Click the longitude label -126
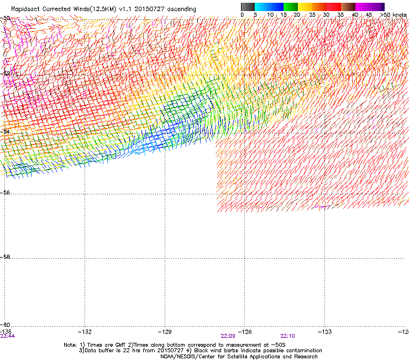 (245, 332)
